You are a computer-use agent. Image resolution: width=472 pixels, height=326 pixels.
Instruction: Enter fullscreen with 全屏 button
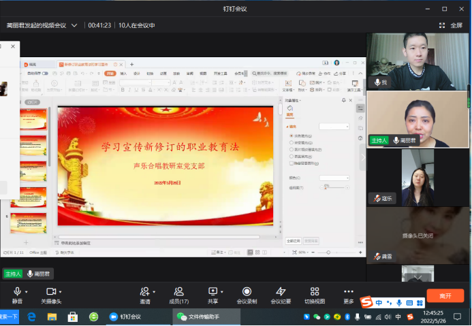pyautogui.click(x=451, y=25)
